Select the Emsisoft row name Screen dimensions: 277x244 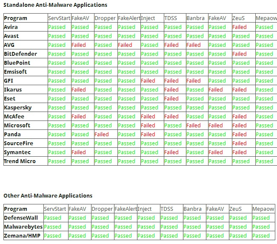coord(15,72)
